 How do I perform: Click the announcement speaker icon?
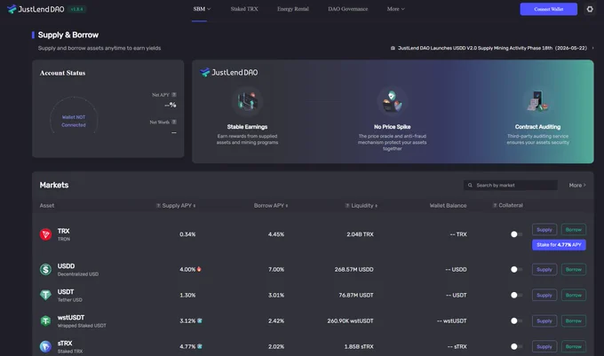[x=393, y=48]
